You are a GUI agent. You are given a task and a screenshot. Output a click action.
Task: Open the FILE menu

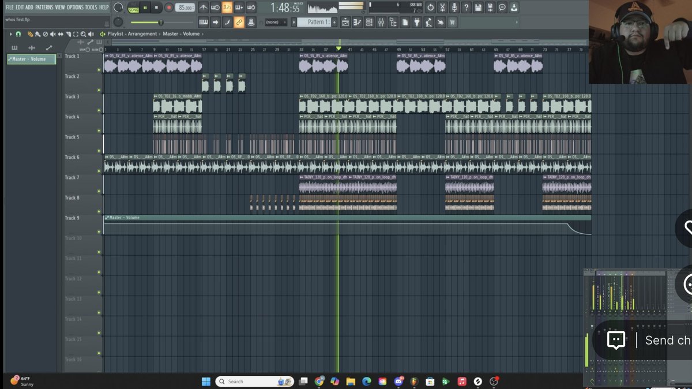(9, 8)
